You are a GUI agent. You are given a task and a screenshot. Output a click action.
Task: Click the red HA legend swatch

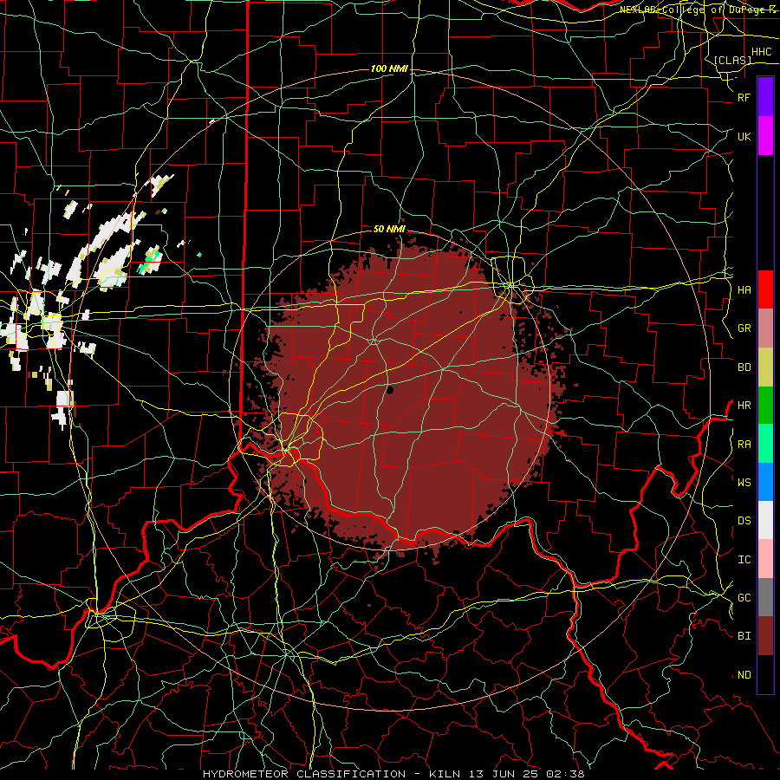pos(765,289)
